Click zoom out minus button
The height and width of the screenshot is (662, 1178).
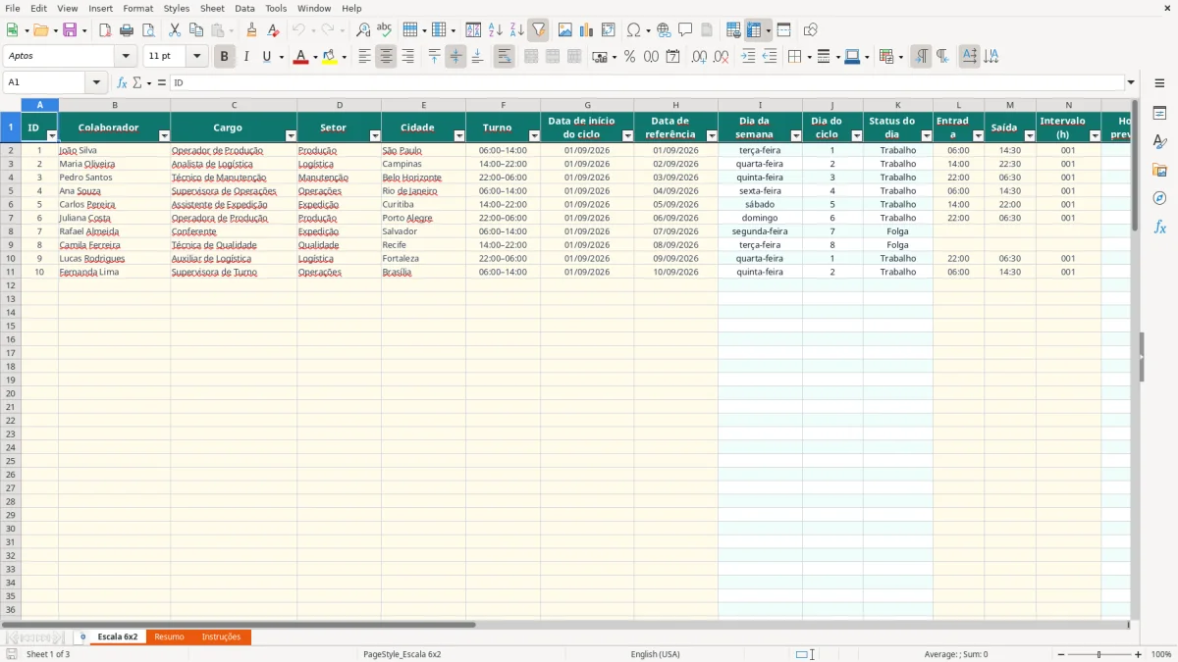(1061, 654)
